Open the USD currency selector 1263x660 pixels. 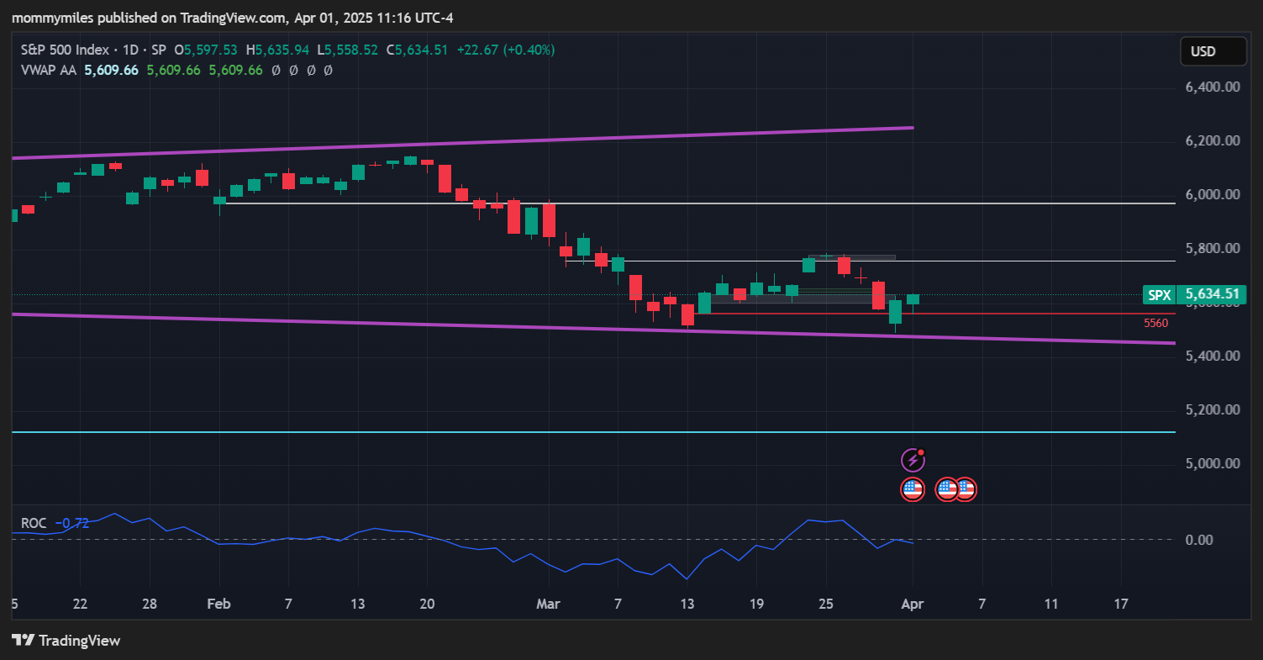(1213, 51)
